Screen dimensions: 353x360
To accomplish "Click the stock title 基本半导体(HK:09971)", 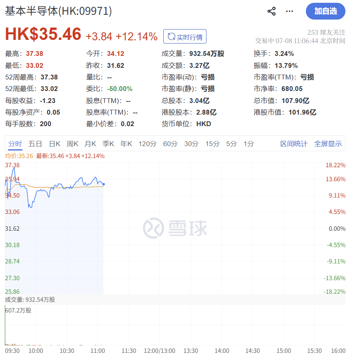I will [x=58, y=11].
